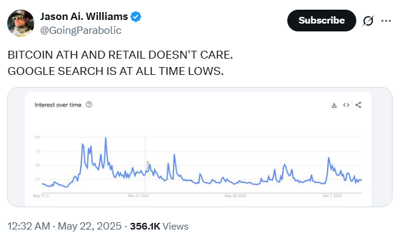
Task: Click the share icon on chart
Action: pyautogui.click(x=358, y=105)
